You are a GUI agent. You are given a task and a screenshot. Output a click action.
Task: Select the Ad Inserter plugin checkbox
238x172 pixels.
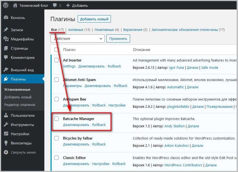coord(57,60)
